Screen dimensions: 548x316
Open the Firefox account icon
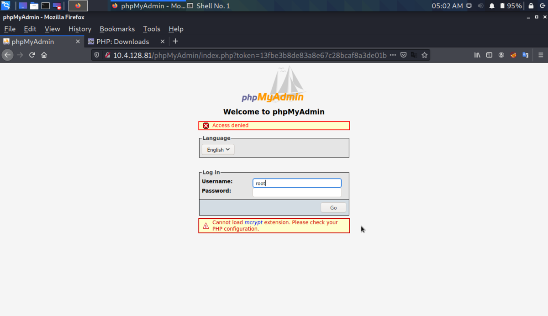[501, 55]
